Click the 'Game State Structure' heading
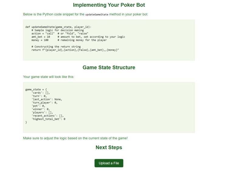This screenshot has height=174, width=236. [109, 67]
